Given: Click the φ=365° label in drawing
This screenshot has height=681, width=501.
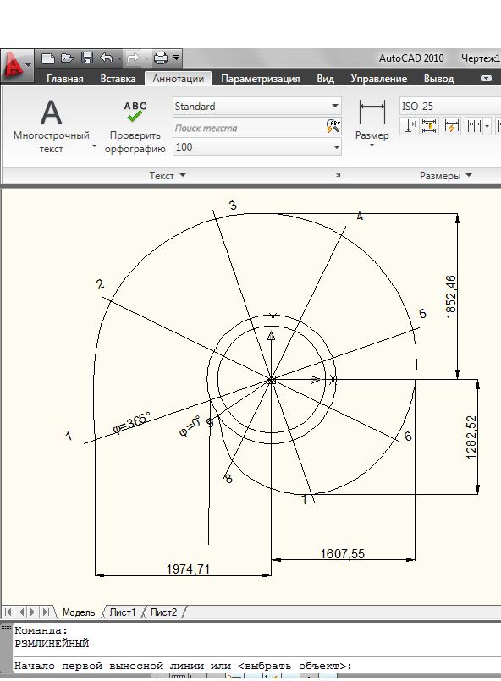Looking at the screenshot, I should coord(131,423).
